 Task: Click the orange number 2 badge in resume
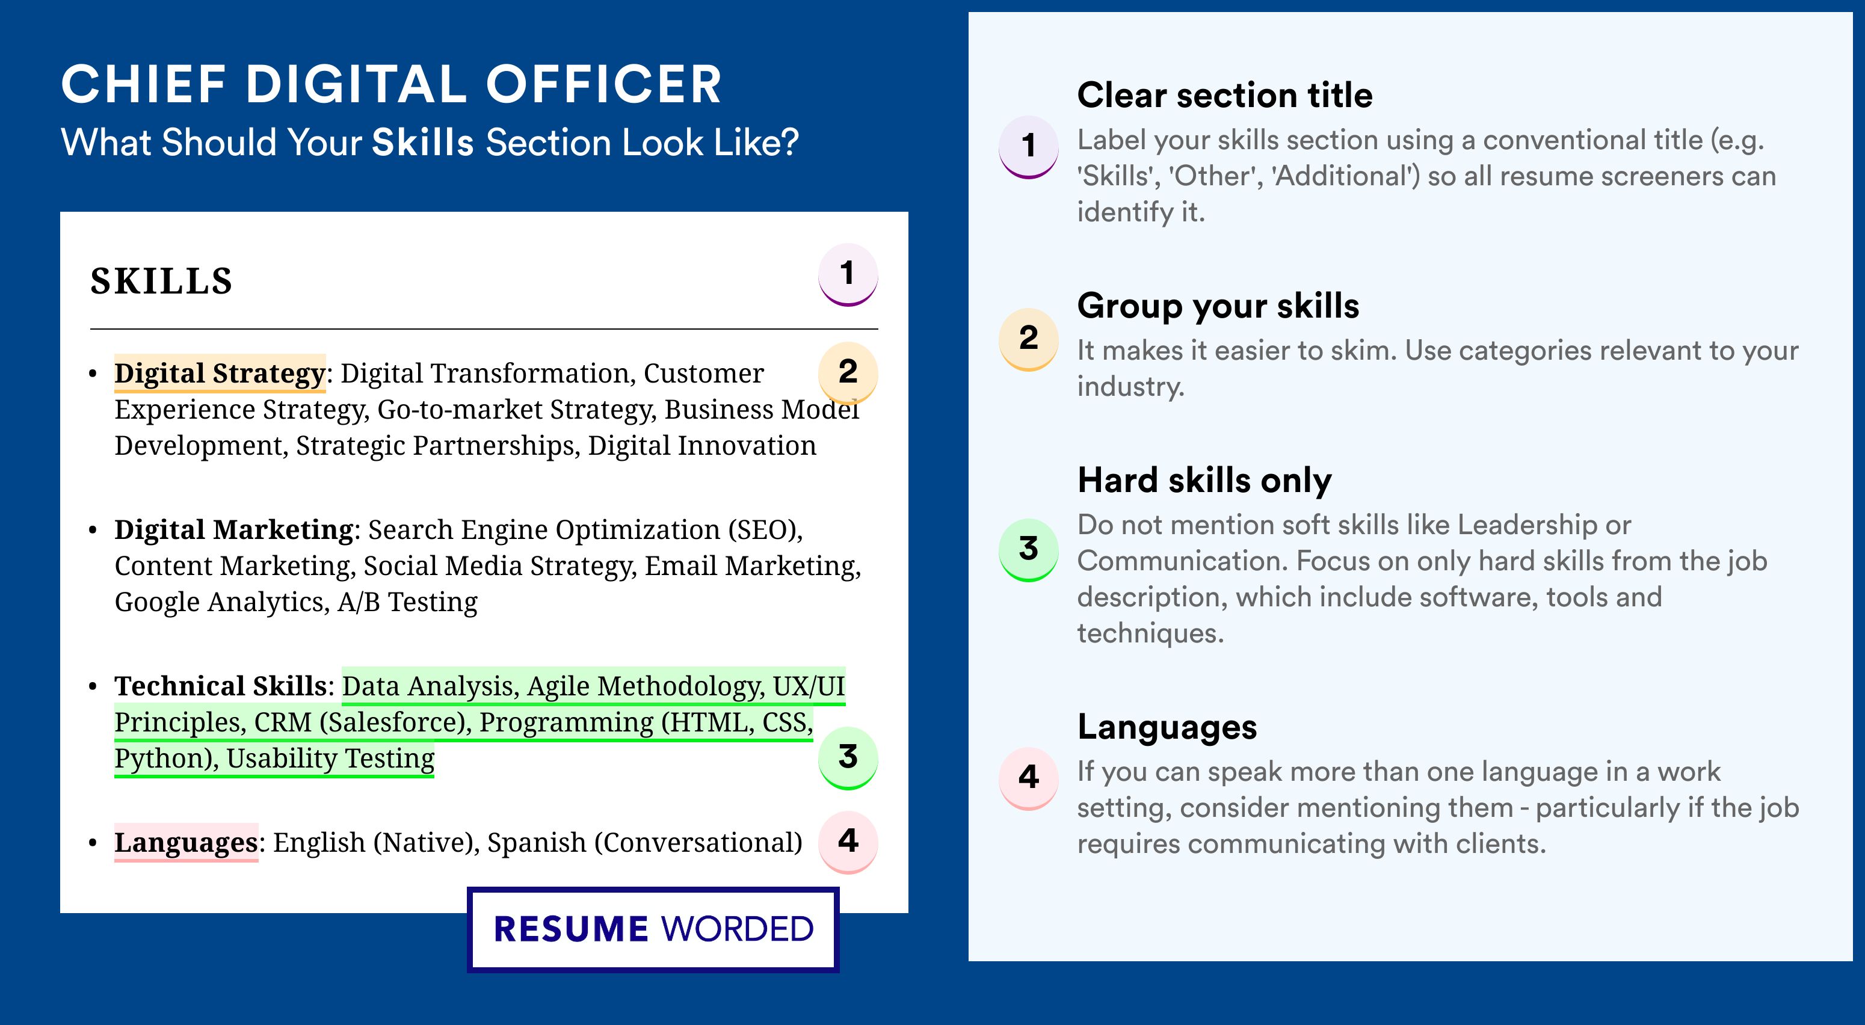click(848, 372)
